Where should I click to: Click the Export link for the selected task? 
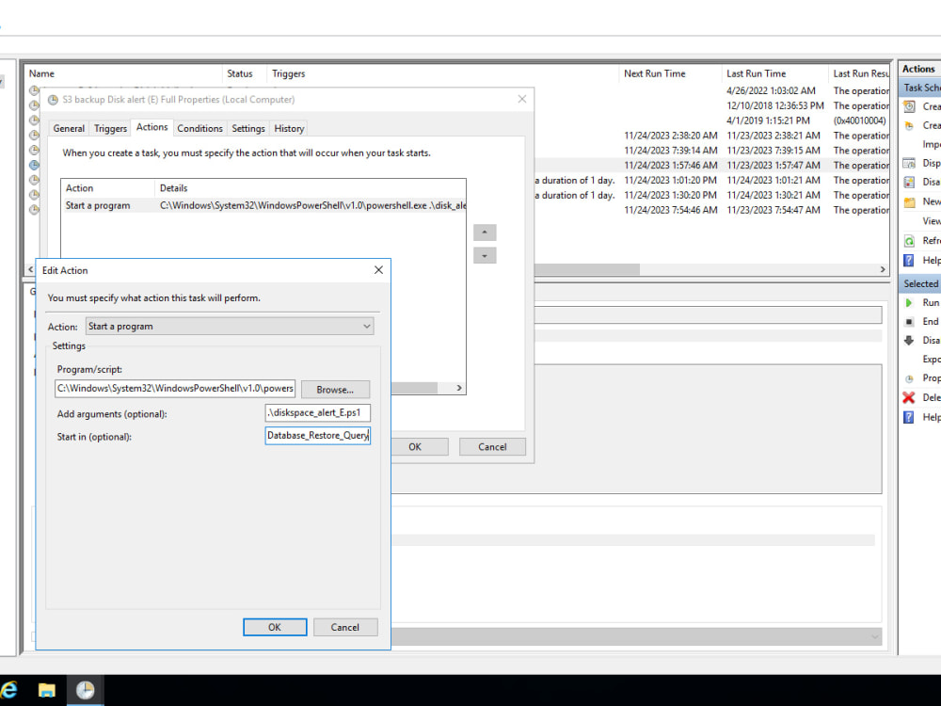pos(930,359)
